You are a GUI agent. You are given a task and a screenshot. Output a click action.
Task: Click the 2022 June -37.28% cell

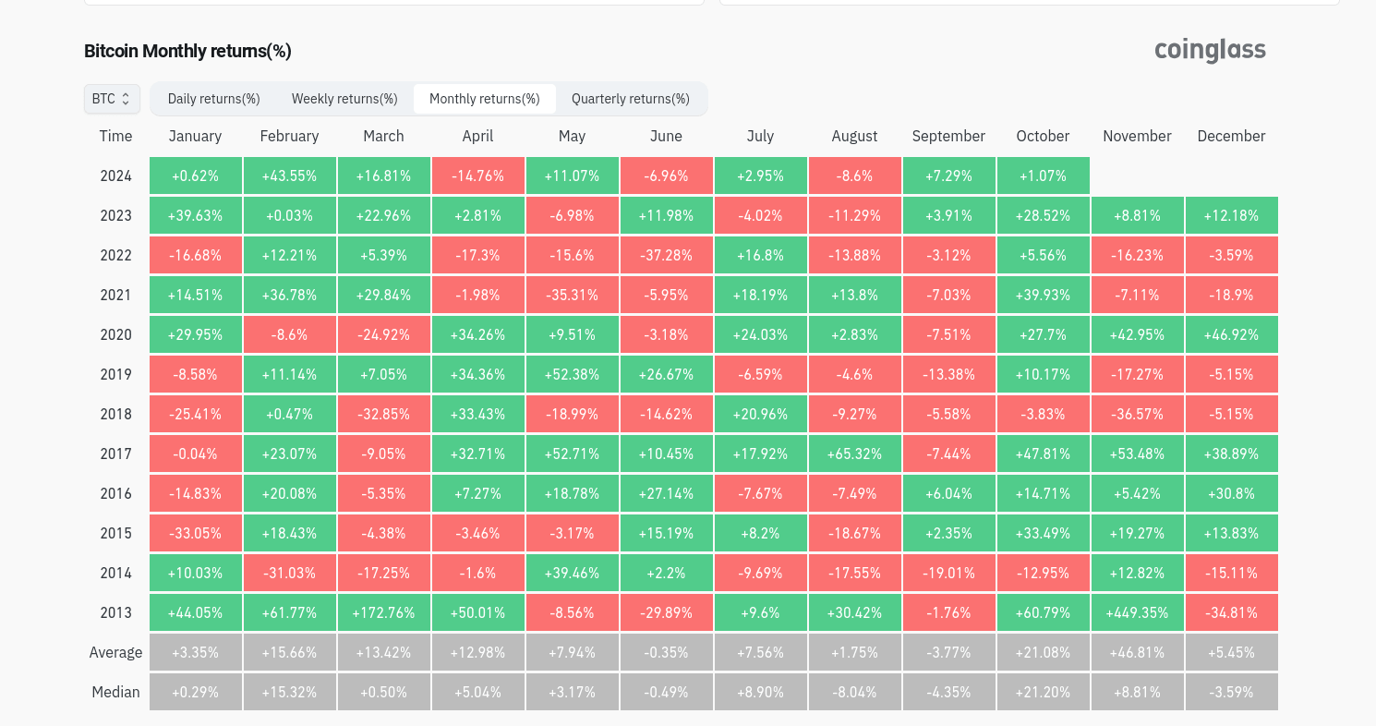click(666, 255)
